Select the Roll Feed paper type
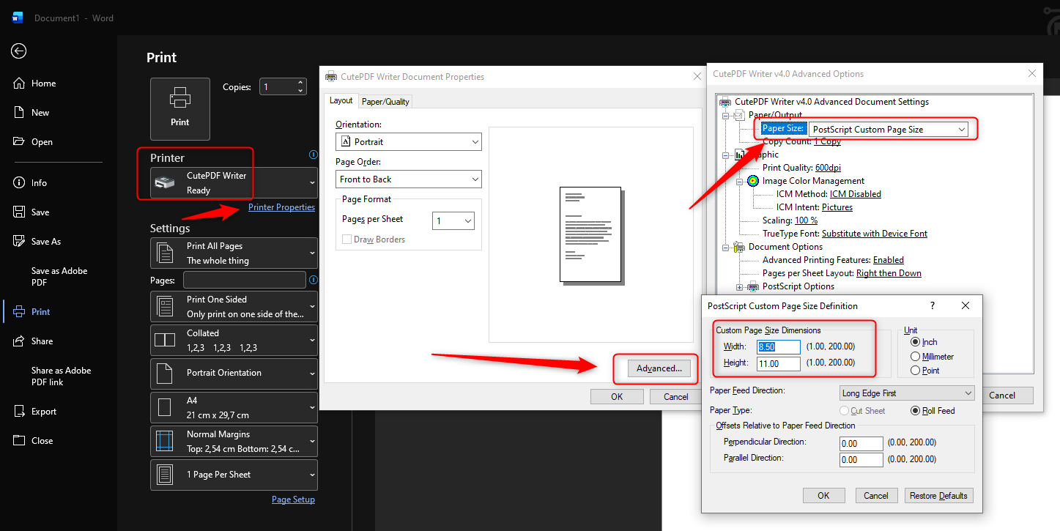 [x=915, y=411]
